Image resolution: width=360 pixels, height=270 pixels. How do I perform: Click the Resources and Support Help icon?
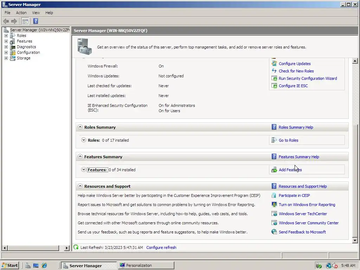(274, 186)
